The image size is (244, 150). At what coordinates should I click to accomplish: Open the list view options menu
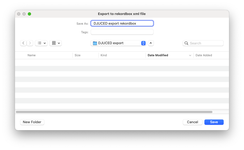click(41, 43)
